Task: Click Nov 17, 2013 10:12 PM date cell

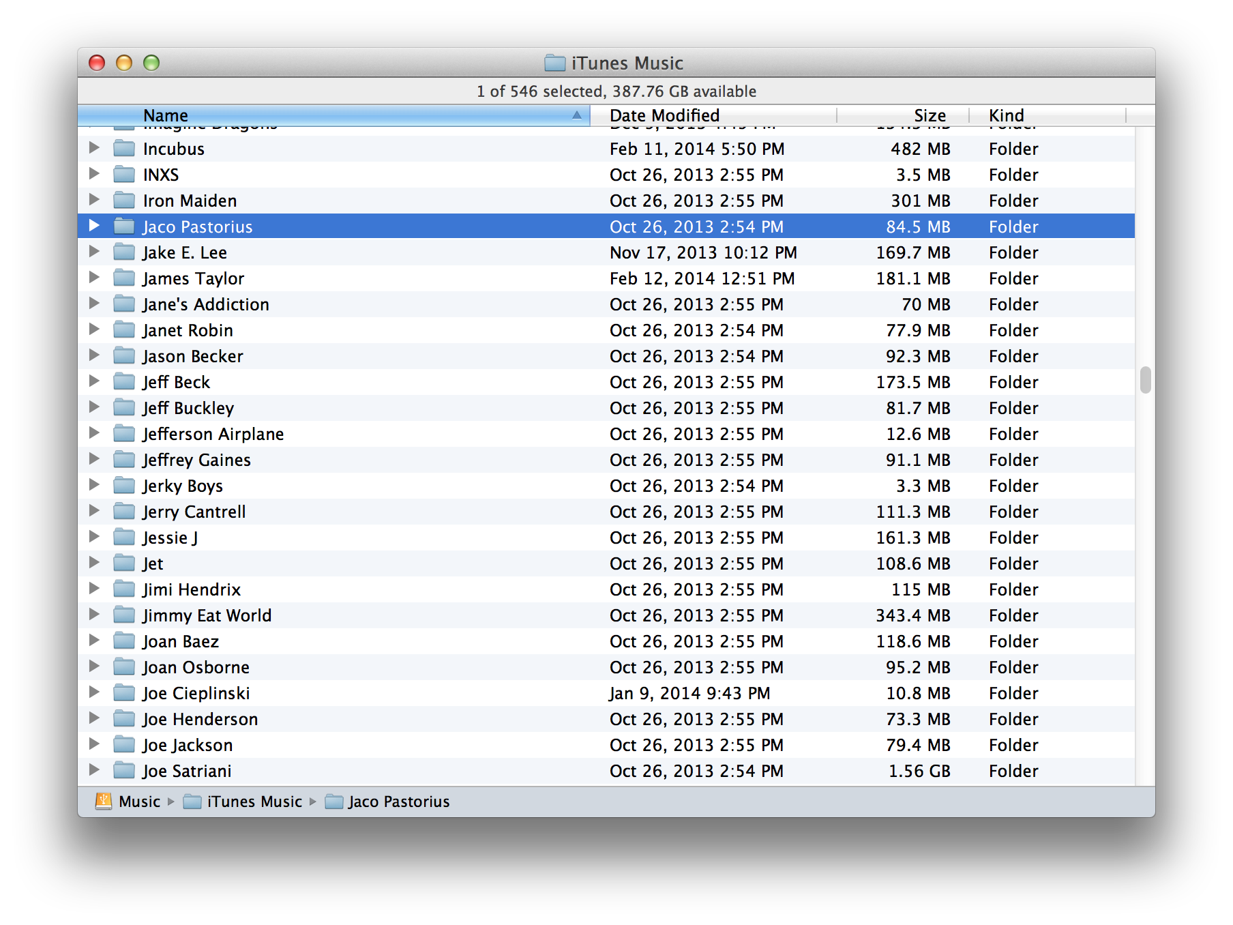Action: pyautogui.click(x=703, y=252)
